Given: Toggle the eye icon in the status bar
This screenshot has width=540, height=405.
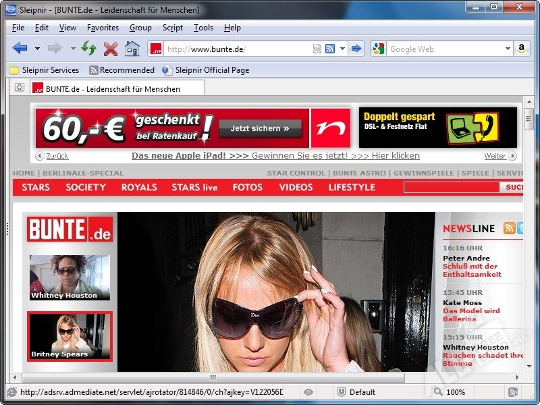Looking at the screenshot, I should pyautogui.click(x=308, y=392).
